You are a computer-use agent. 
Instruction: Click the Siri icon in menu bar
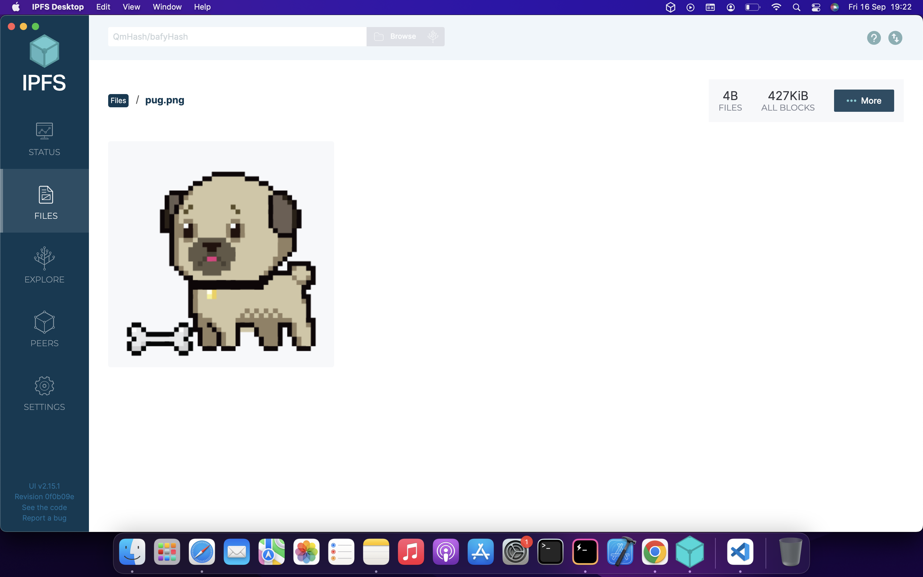click(834, 7)
